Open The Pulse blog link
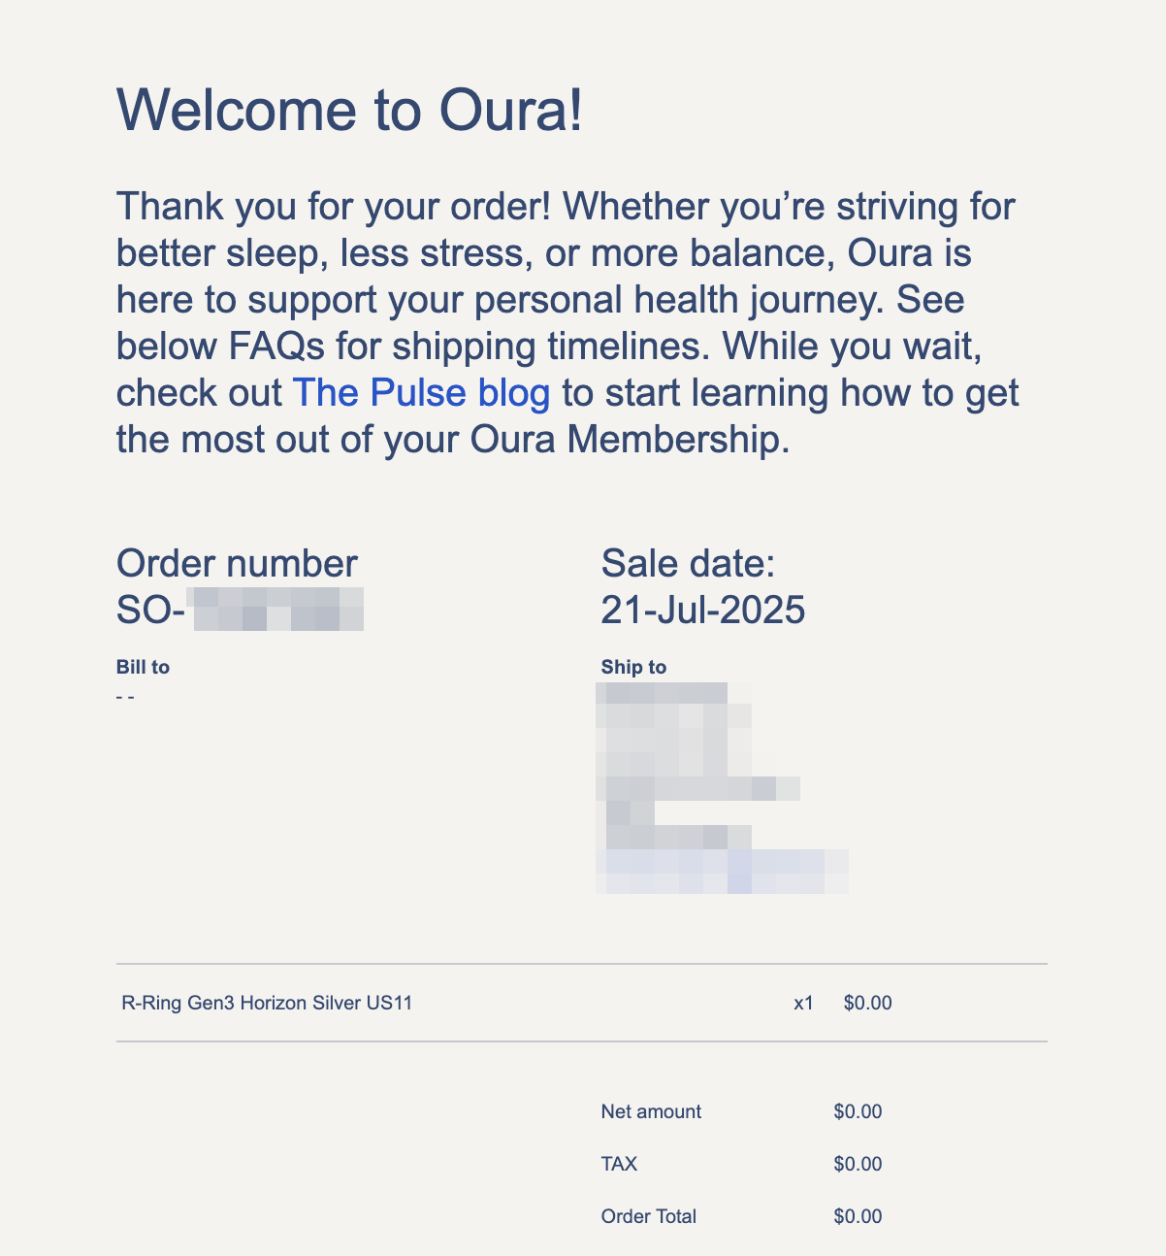Viewport: 1166px width, 1256px height. [421, 393]
